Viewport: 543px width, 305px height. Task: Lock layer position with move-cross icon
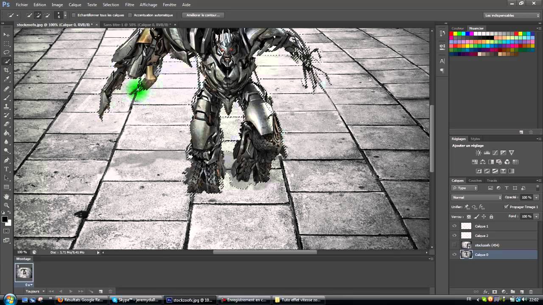(x=484, y=216)
